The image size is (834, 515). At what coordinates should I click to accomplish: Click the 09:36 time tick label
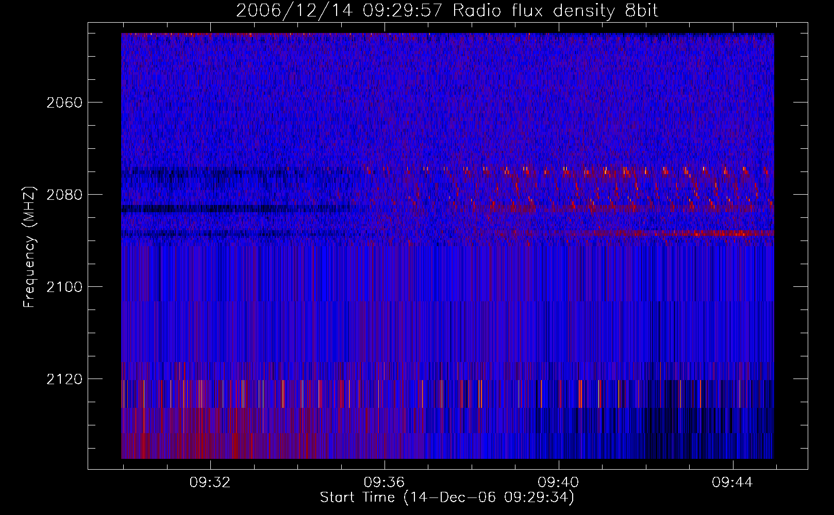click(x=384, y=483)
